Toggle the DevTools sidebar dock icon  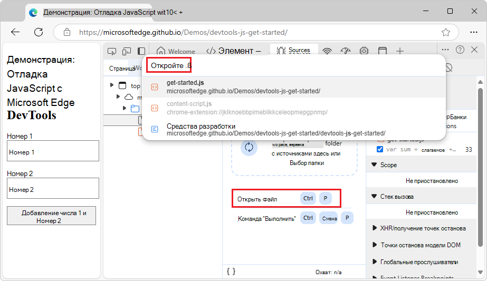(x=141, y=51)
